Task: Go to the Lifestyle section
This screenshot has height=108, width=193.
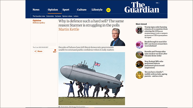Action: point(97,10)
